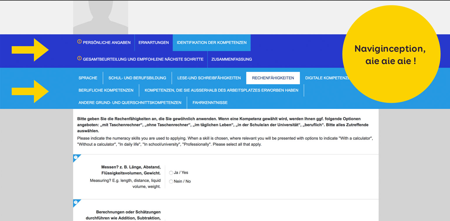Open the help icon for the Messen question
The image size is (450, 221).
(75, 158)
